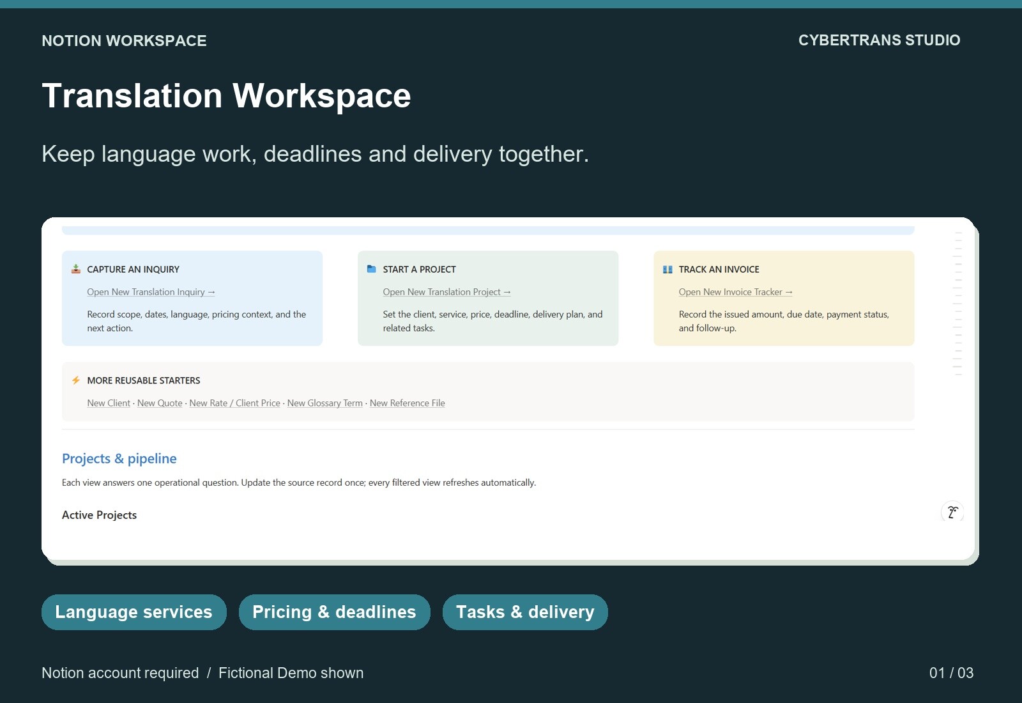1022x703 pixels.
Task: Click the CYBERTRANS STUDIO brand text
Action: [879, 40]
